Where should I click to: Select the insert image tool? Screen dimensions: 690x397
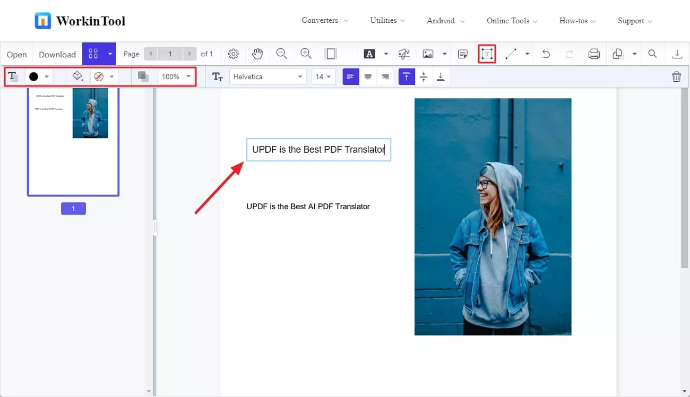[x=428, y=54]
